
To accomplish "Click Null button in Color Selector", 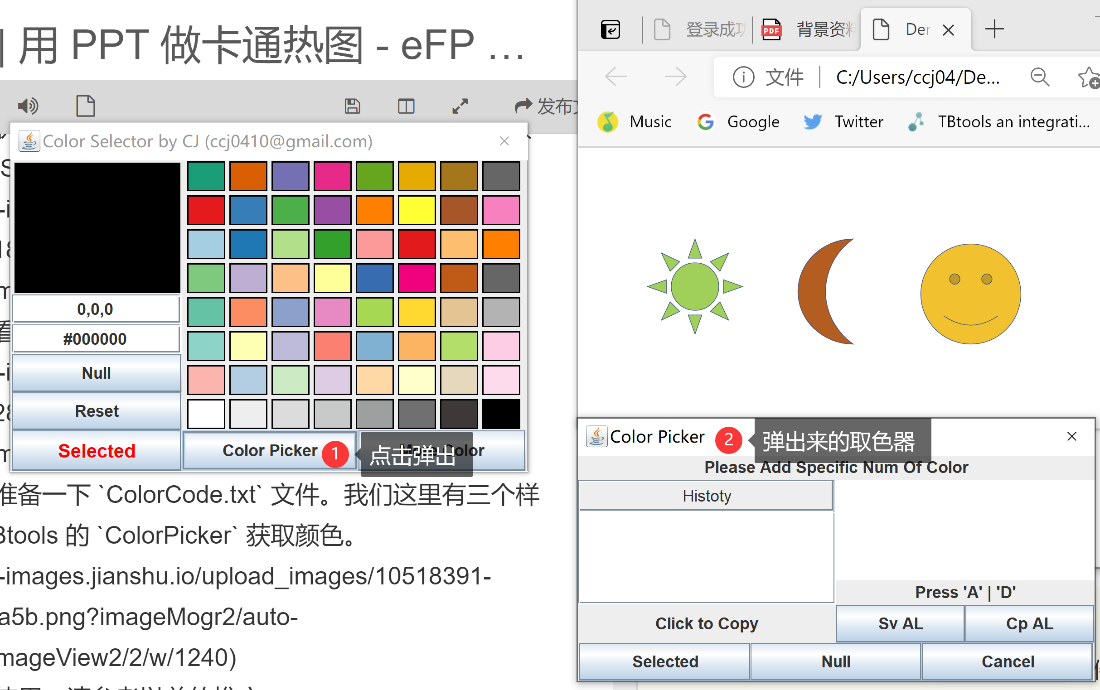I will point(96,373).
